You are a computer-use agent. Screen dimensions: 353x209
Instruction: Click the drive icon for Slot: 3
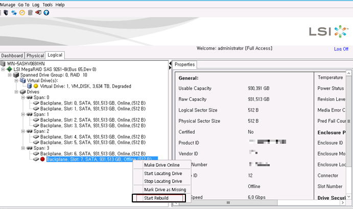tap(36, 125)
